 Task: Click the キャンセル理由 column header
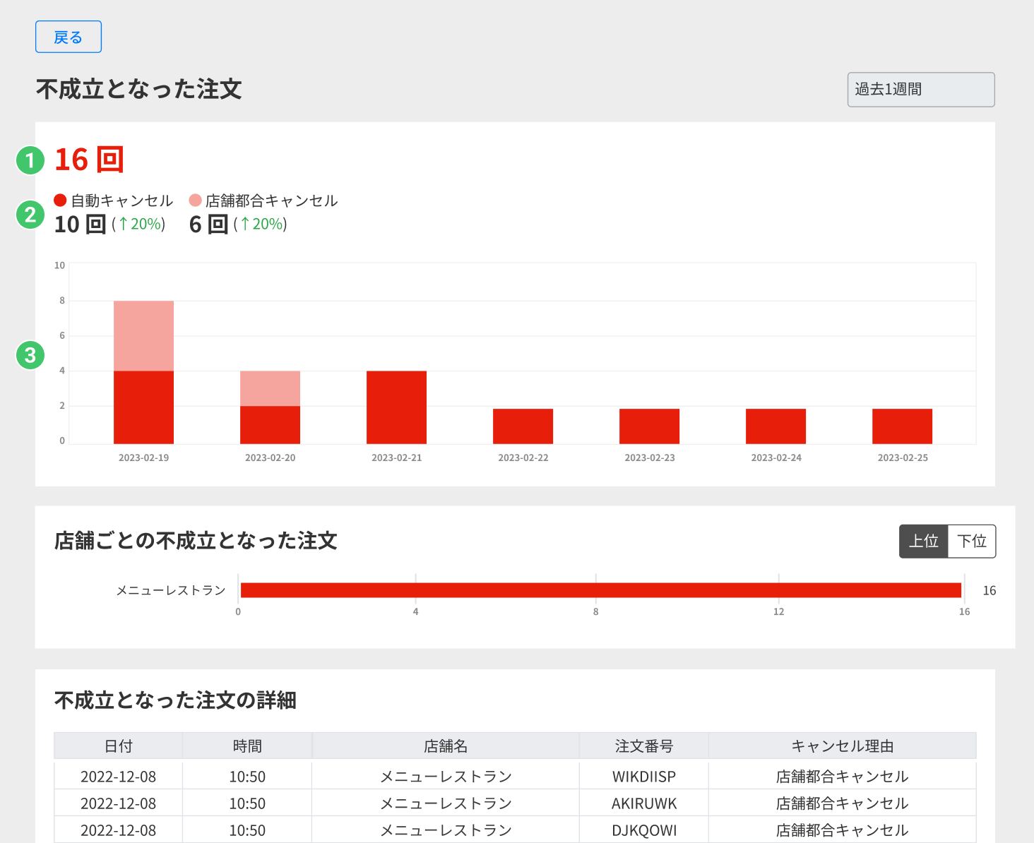842,746
